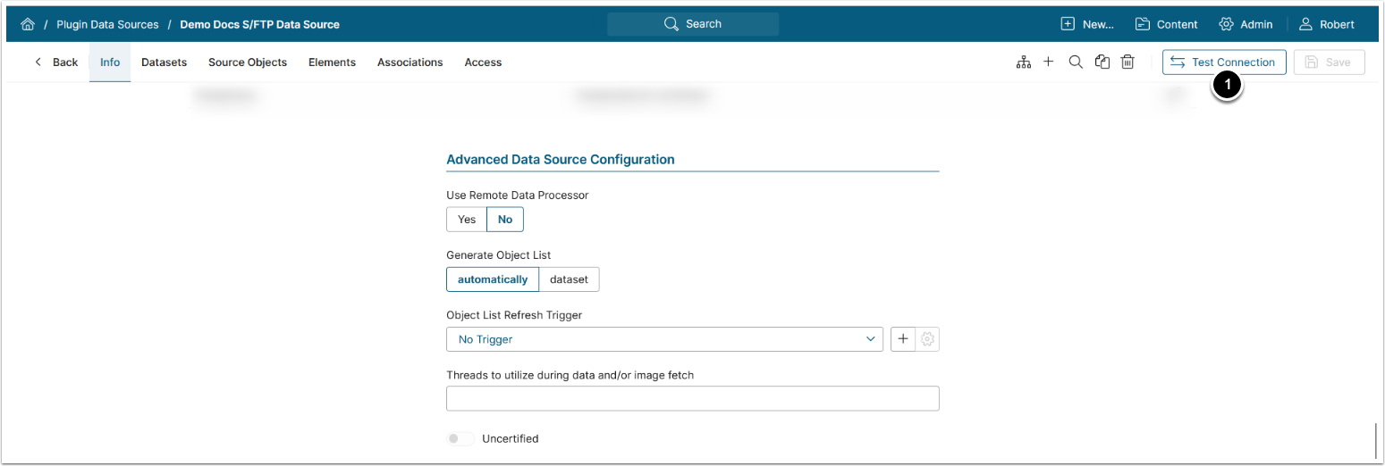Viewport: 1385px width, 466px height.
Task: Go Back to previous page
Action: tap(55, 62)
